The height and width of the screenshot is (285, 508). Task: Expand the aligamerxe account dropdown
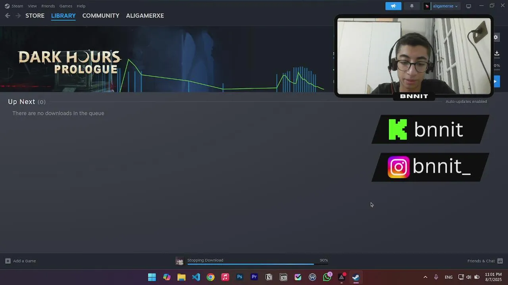[445, 6]
